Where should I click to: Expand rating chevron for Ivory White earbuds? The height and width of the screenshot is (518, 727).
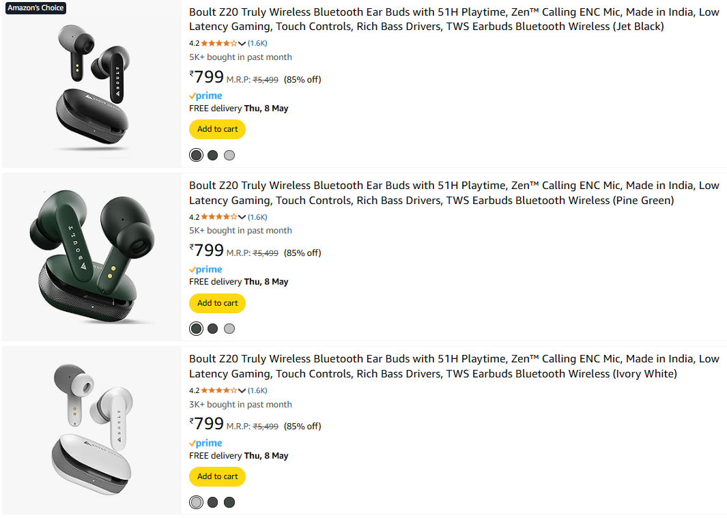click(x=242, y=391)
